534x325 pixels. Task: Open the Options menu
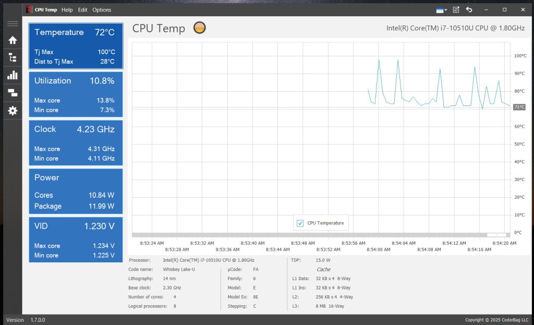102,10
